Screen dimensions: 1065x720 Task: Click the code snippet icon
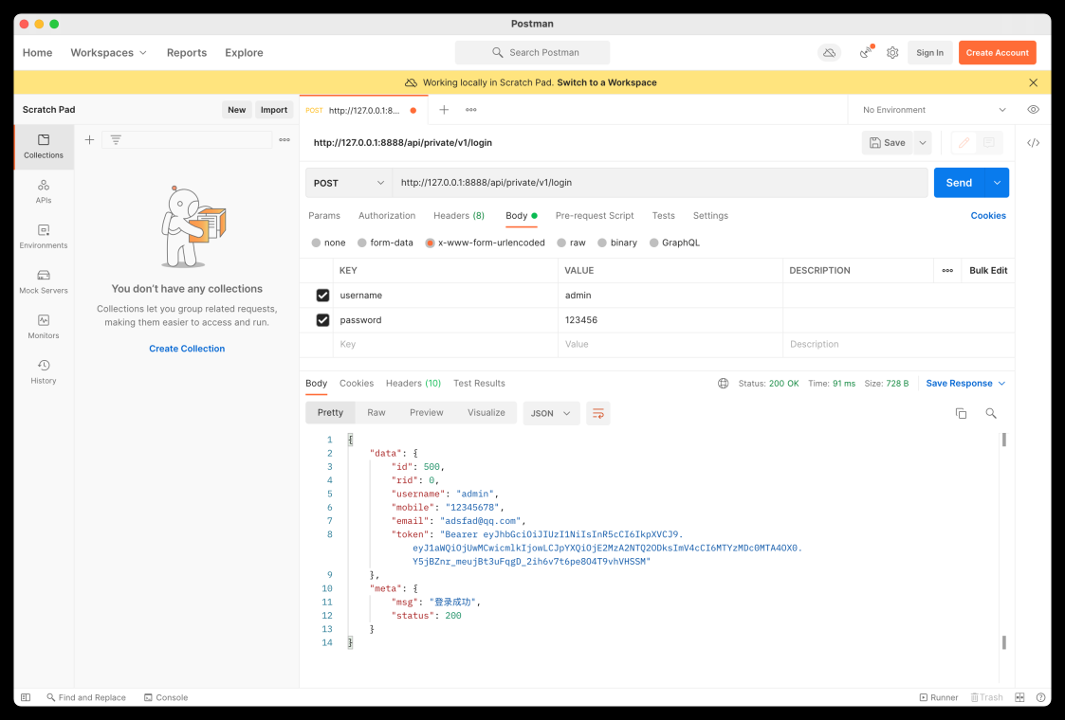(1033, 143)
